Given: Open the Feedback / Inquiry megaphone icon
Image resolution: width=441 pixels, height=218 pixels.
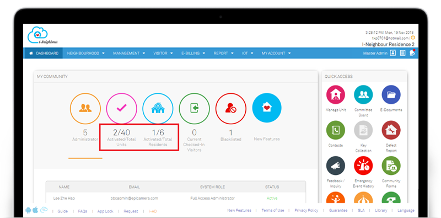Looking at the screenshot, I should click(x=336, y=166).
